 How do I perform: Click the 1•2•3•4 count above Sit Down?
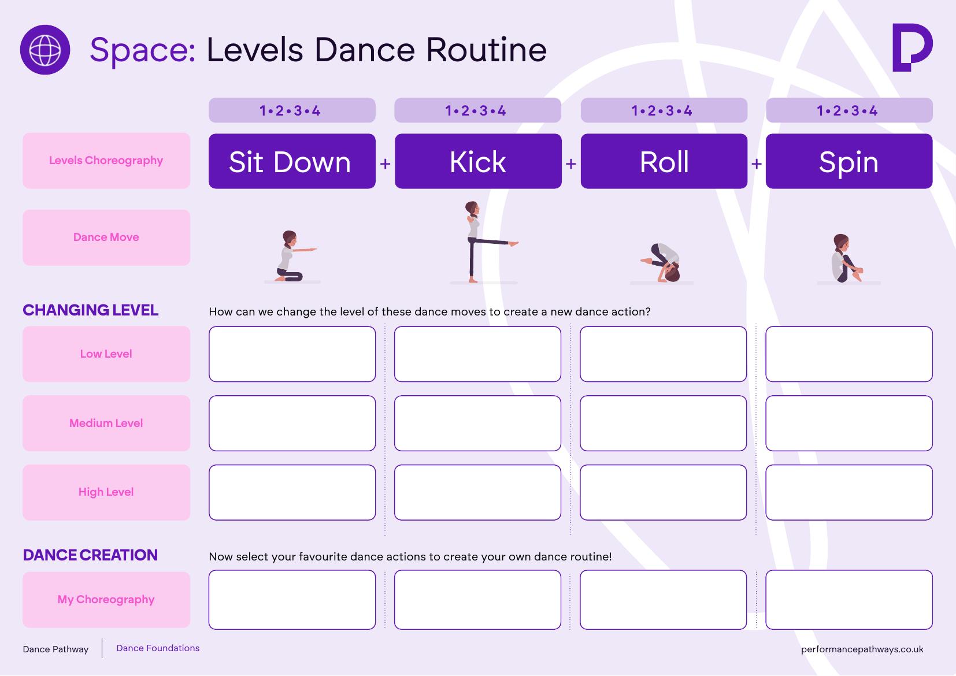292,110
